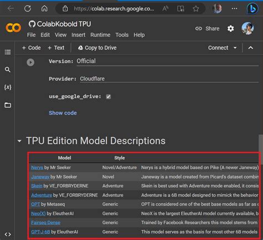Viewport: 263px width, 240px height.
Task: Open the OPT model link
Action: pyautogui.click(x=36, y=204)
